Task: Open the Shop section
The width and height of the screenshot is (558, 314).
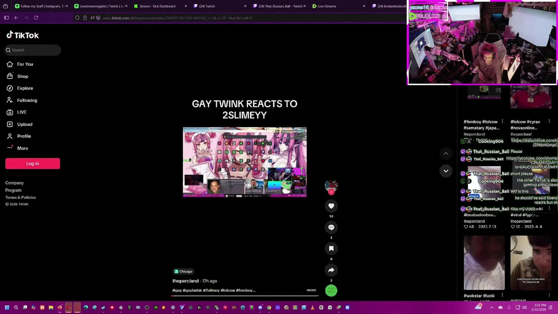Action: point(17,76)
